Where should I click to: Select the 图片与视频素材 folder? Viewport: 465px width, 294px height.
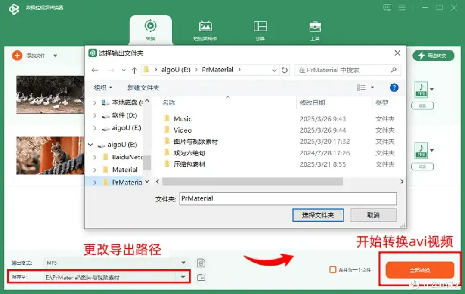click(195, 141)
